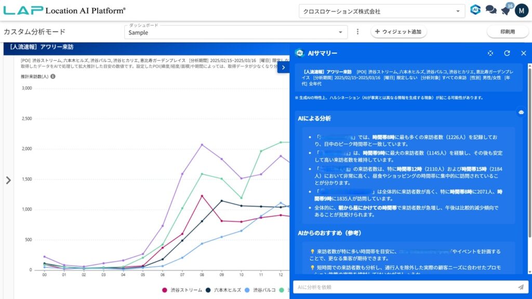This screenshot has height=299, width=532.
Task: Open the AI assistant hexagon icon in top bar
Action: click(475, 10)
